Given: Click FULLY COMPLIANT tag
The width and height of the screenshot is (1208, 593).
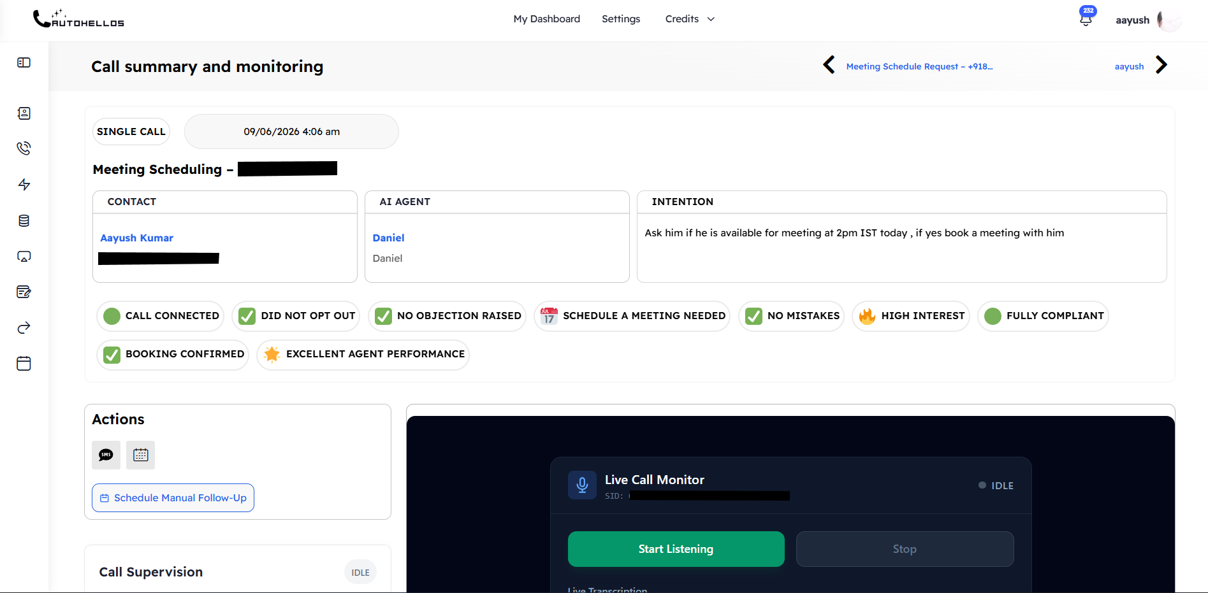Looking at the screenshot, I should coord(1043,316).
